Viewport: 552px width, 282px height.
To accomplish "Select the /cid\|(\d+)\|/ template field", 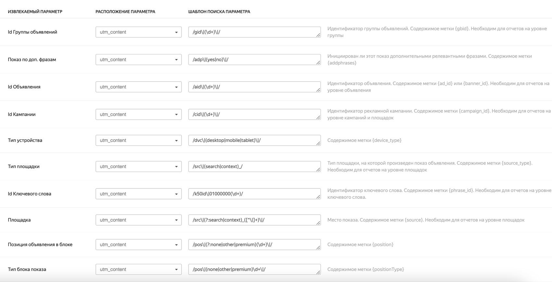I will [x=255, y=114].
